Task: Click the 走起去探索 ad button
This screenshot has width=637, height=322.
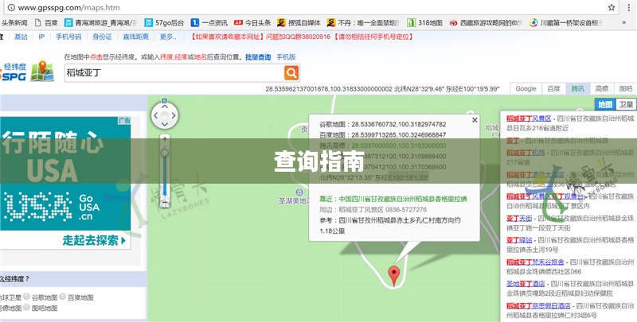Action: (x=94, y=240)
